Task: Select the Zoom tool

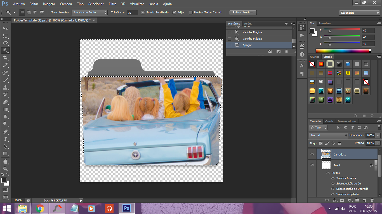Action: [x=5, y=169]
